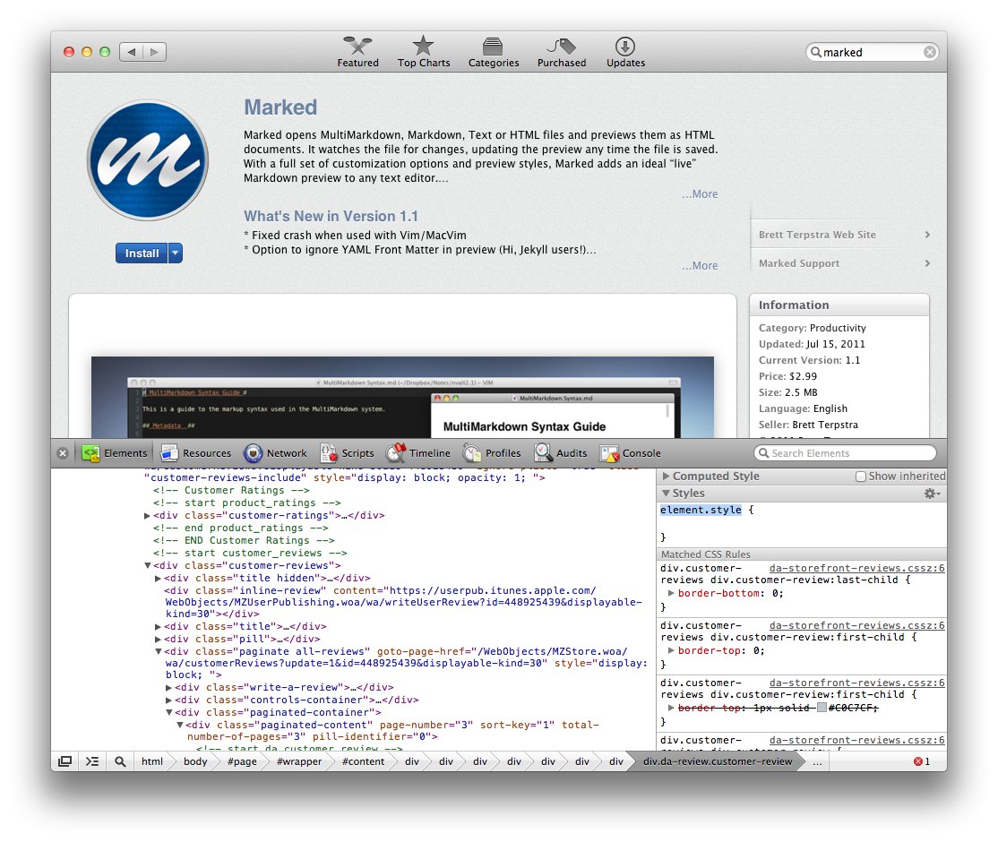Click the Install button
Screen dimensions: 998x842
(x=142, y=253)
